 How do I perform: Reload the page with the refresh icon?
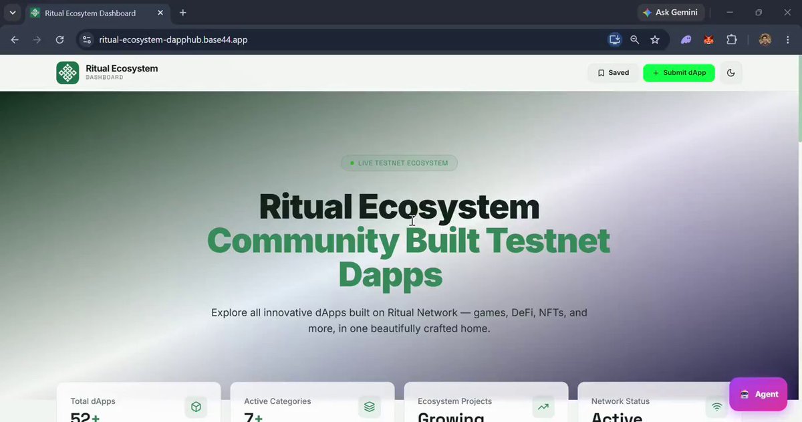pos(60,39)
